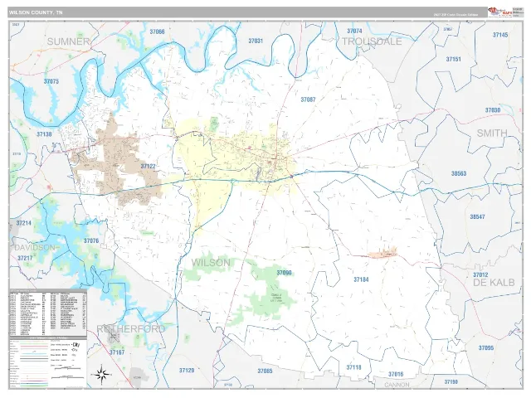Image resolution: width=531 pixels, height=398 pixels.
Task: Click ZIP code label 37184
Action: 361,279
